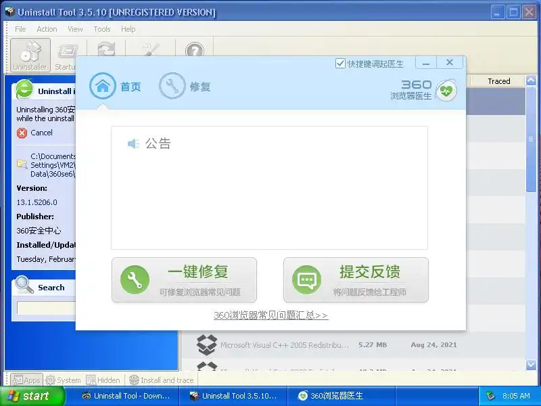Screen dimensions: 541x406
Task: Select the Uninstaller toolbar button
Action: click(30, 55)
